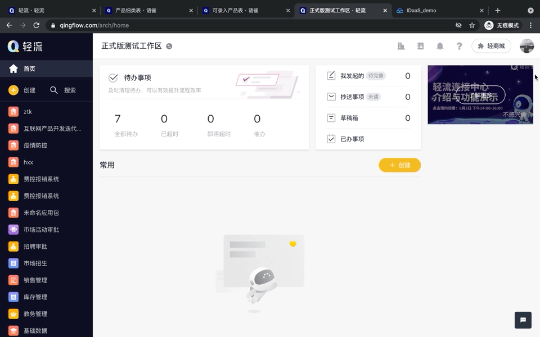The width and height of the screenshot is (540, 337).
Task: Open 市场招生 blue icon
Action: point(13,263)
